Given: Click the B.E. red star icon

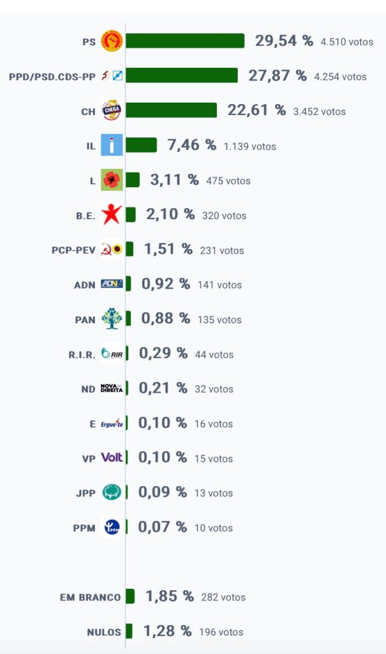Looking at the screenshot, I should (112, 215).
